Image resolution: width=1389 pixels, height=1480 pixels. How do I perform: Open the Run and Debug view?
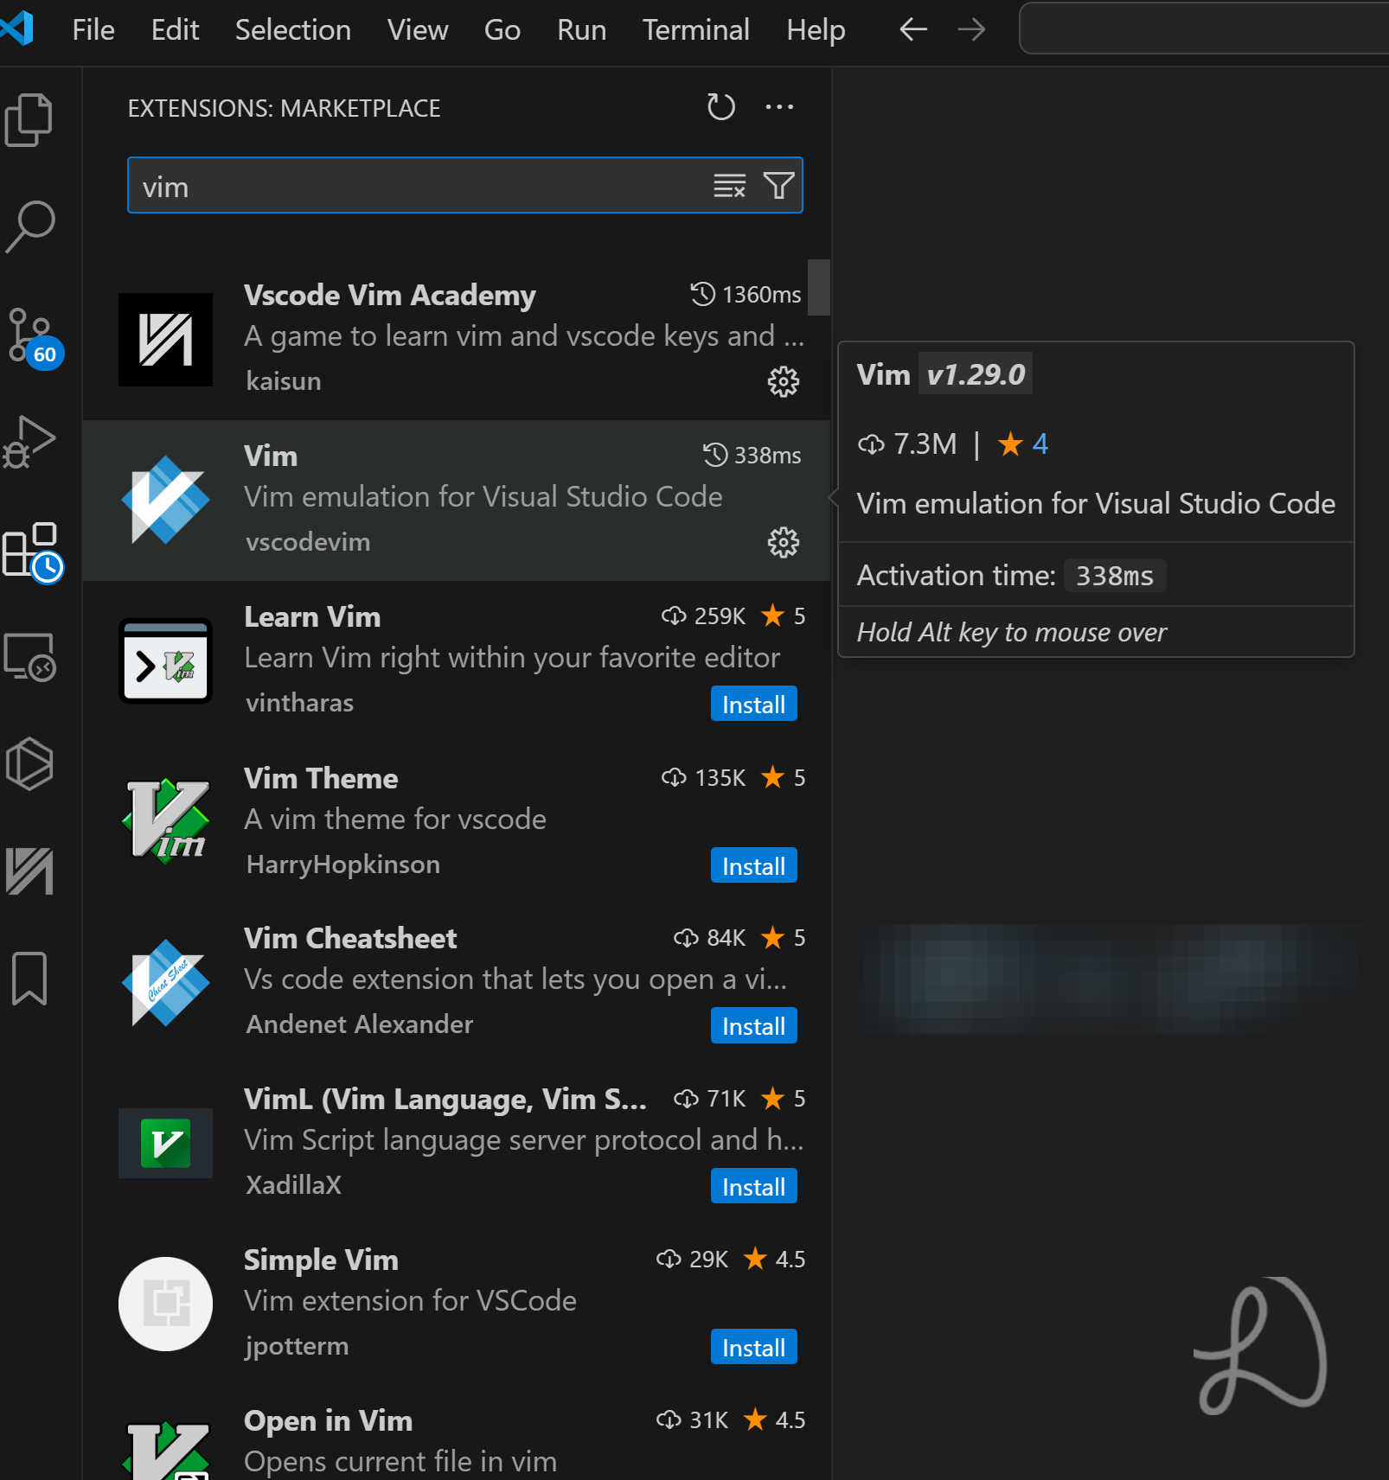(29, 442)
